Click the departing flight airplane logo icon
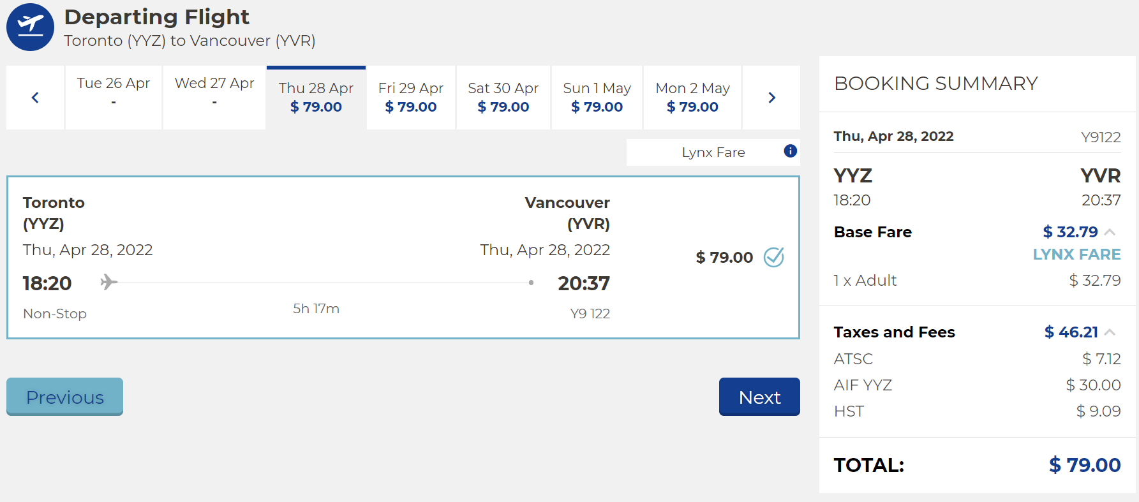Screen dimensions: 1139x502 pos(30,27)
